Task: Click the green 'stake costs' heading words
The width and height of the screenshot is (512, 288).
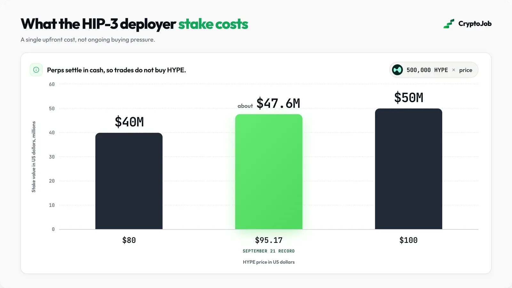Action: coord(213,24)
